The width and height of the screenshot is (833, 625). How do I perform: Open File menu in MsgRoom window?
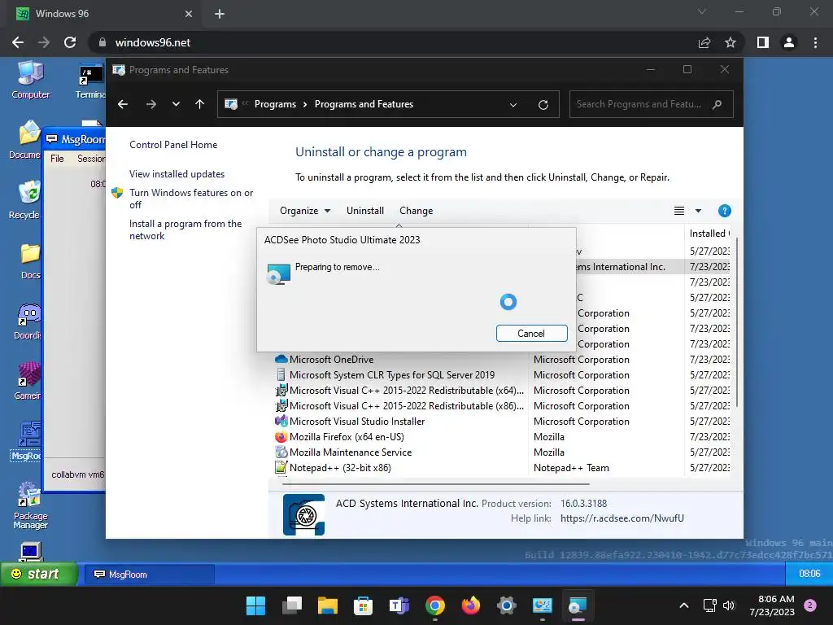57,159
